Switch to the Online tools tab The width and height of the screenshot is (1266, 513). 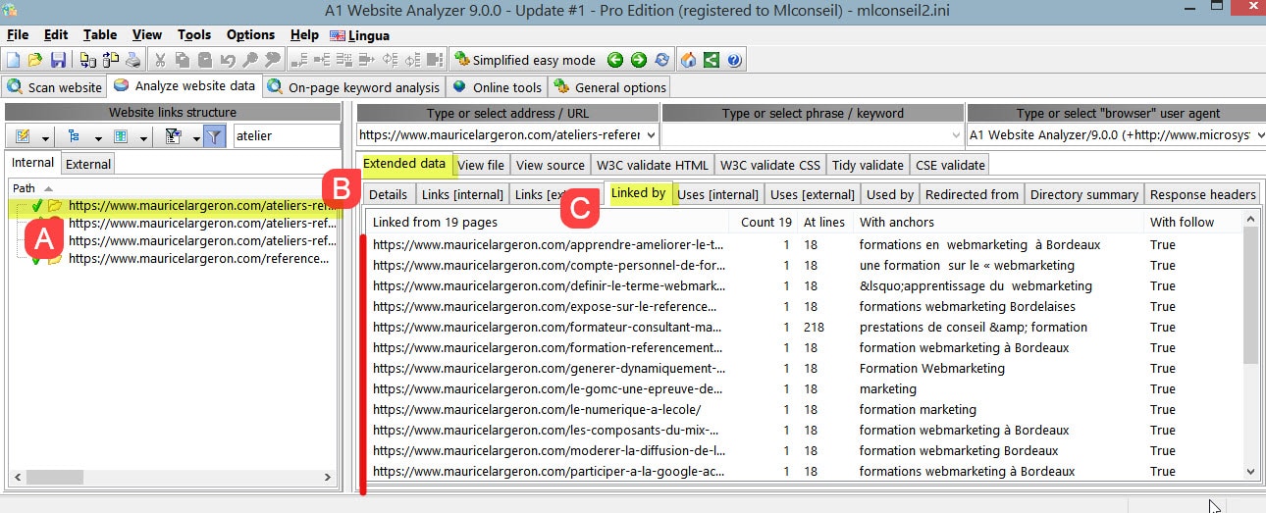click(x=497, y=87)
